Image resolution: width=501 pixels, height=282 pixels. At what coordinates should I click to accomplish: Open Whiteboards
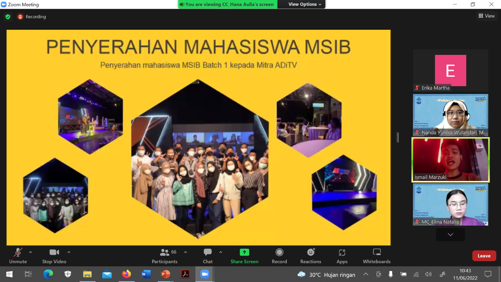(x=377, y=256)
